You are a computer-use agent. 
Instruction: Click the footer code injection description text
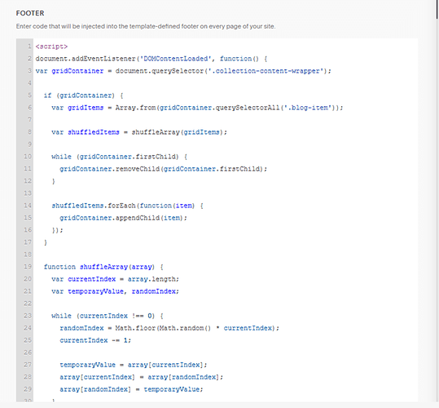pos(146,26)
